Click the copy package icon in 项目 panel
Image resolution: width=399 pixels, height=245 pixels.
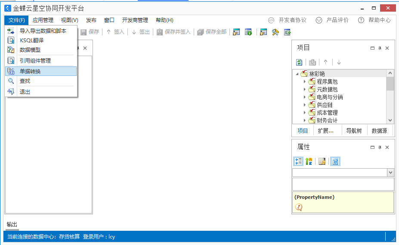point(312,62)
